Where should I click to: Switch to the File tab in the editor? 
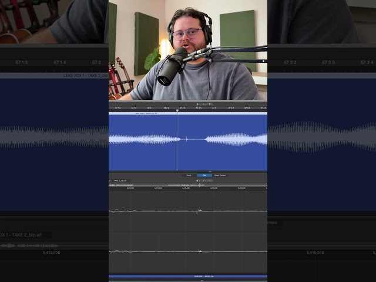(204, 175)
